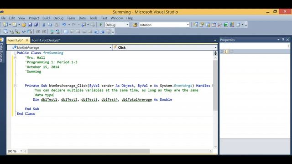Open the File menu
The width and height of the screenshot is (292, 164).
[3, 18]
